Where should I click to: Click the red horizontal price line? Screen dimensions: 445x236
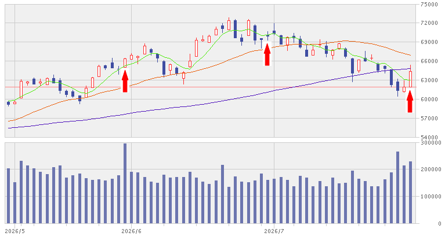(x=210, y=87)
